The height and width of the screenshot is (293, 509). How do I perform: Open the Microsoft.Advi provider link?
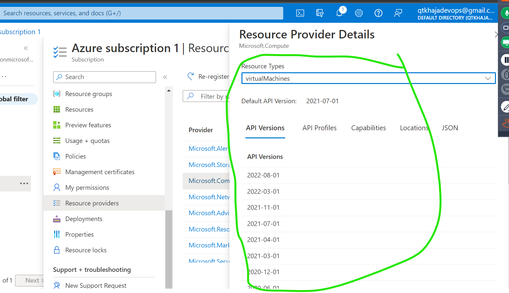coord(209,213)
